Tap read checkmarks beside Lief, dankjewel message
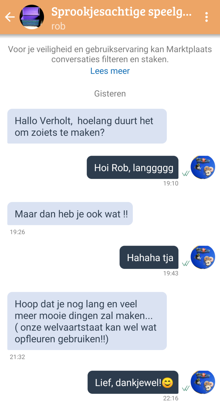Image resolution: width=220 pixels, height=403 pixels. coord(186,388)
